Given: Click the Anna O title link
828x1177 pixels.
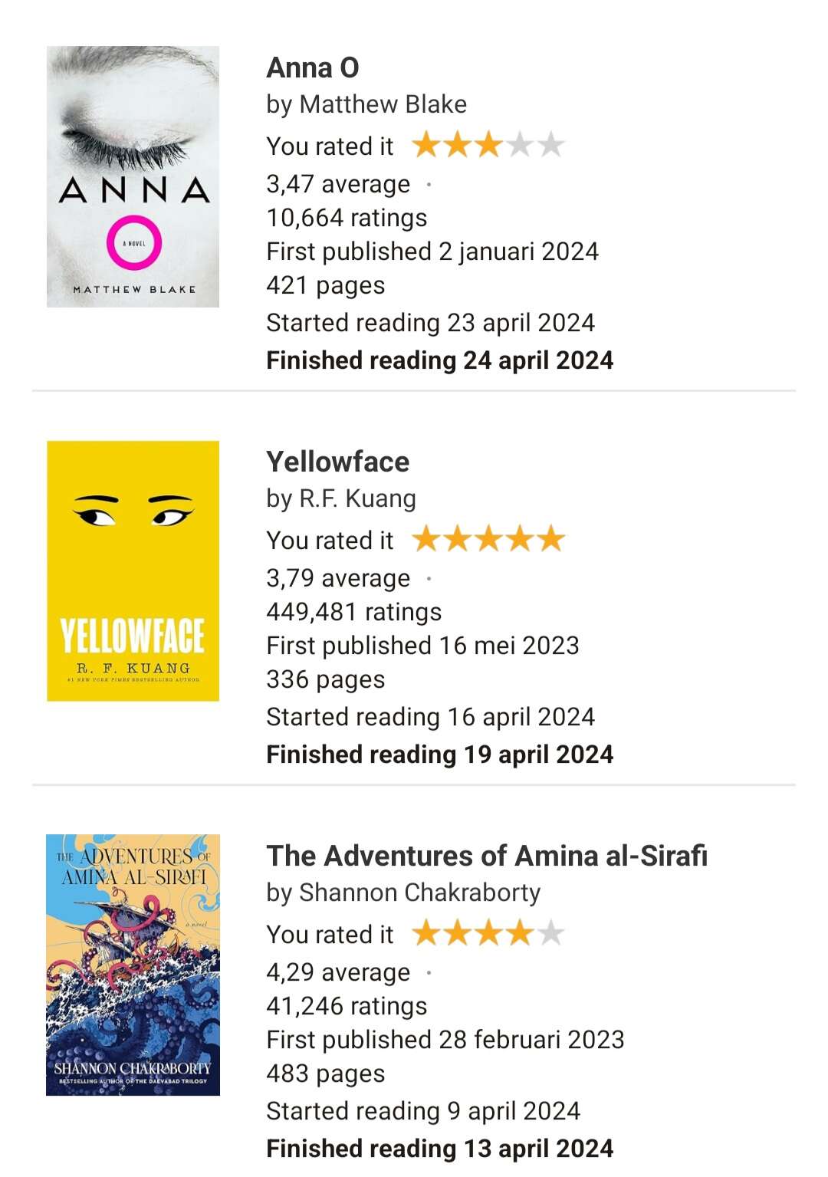Looking at the screenshot, I should point(313,67).
